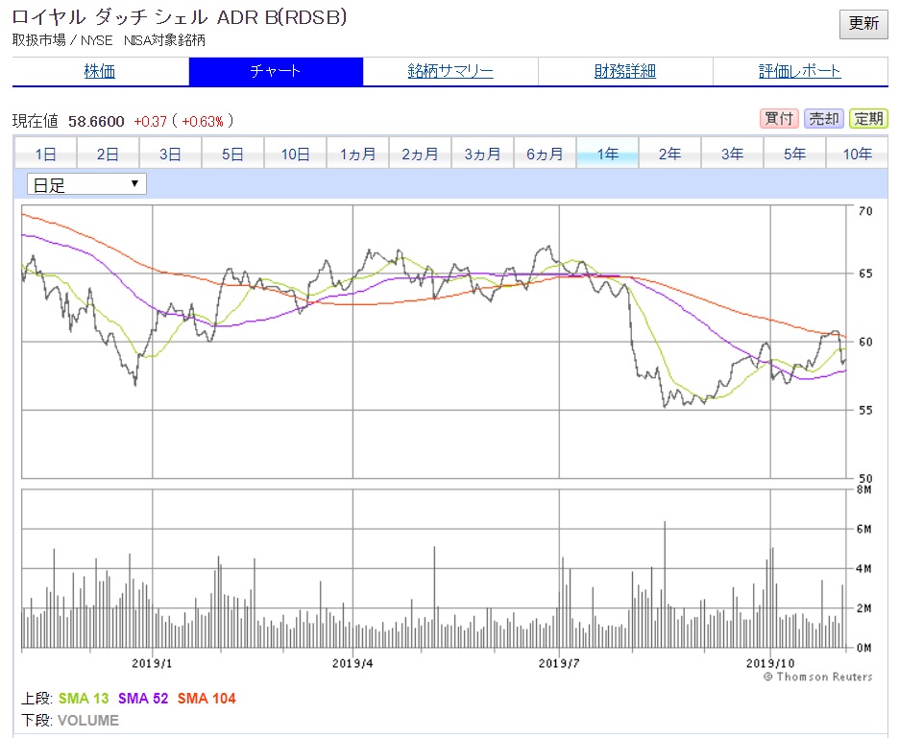Image resolution: width=899 pixels, height=738 pixels.
Task: Click the NISA対象銘柄 label
Action: point(164,40)
